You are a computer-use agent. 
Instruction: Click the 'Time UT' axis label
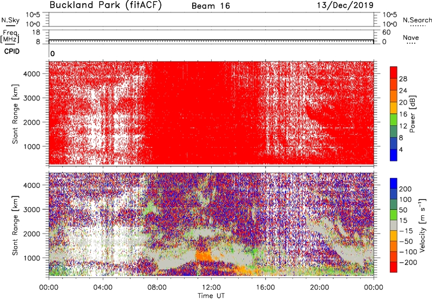point(211,296)
